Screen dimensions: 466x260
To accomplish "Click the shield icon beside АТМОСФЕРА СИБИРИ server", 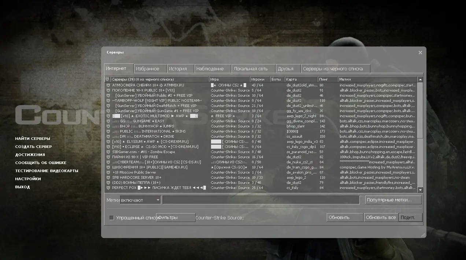I will click(x=108, y=85).
